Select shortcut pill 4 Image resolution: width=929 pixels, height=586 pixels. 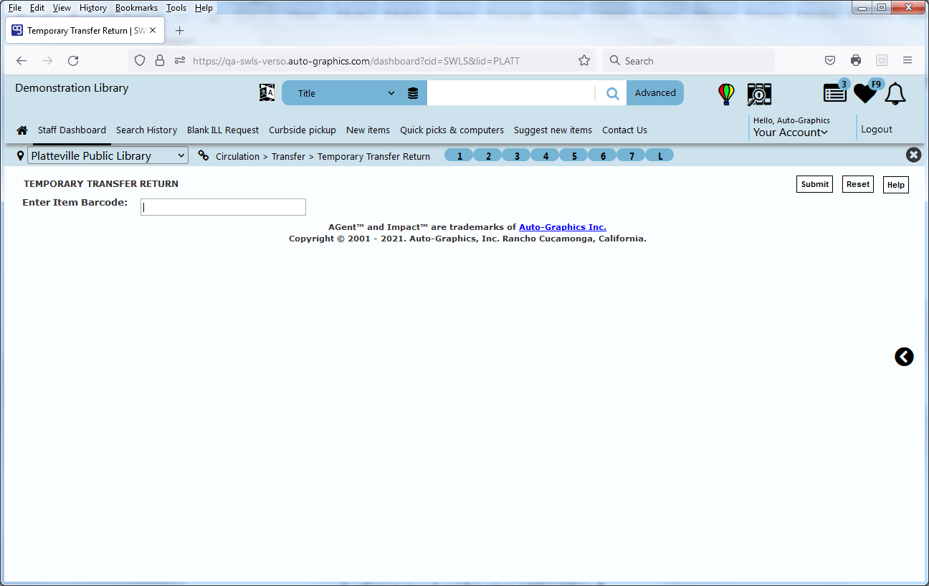[x=546, y=155]
